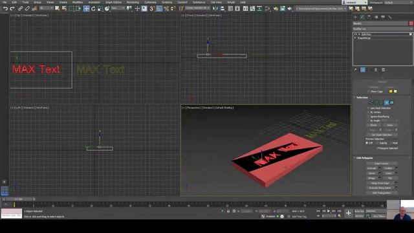
Task: Open the Hierarchy tab in command panel
Action: point(369,17)
